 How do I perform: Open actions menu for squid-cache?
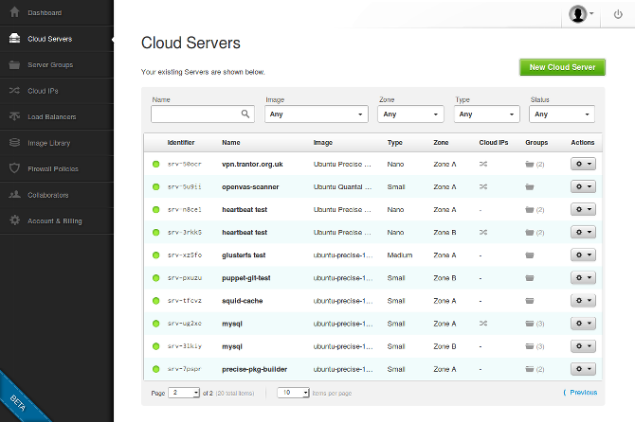pyautogui.click(x=583, y=300)
